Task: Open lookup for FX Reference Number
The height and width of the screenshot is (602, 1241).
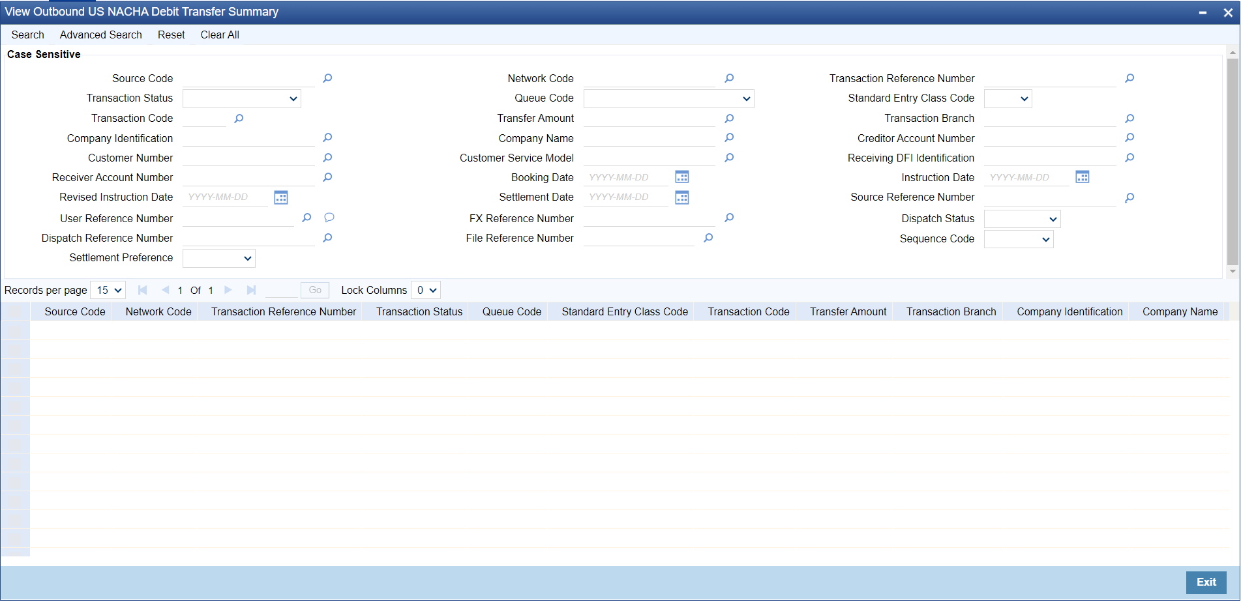Action: (x=729, y=218)
